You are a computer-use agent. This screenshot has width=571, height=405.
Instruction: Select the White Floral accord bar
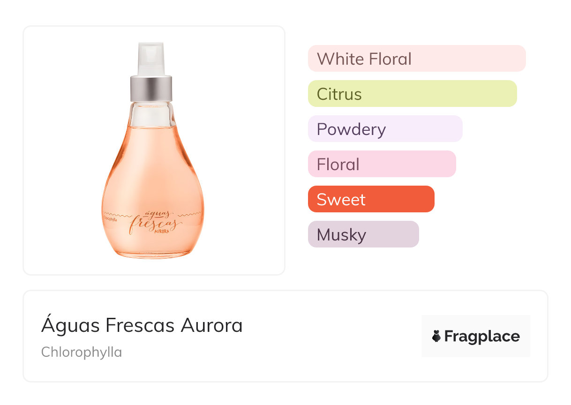416,59
